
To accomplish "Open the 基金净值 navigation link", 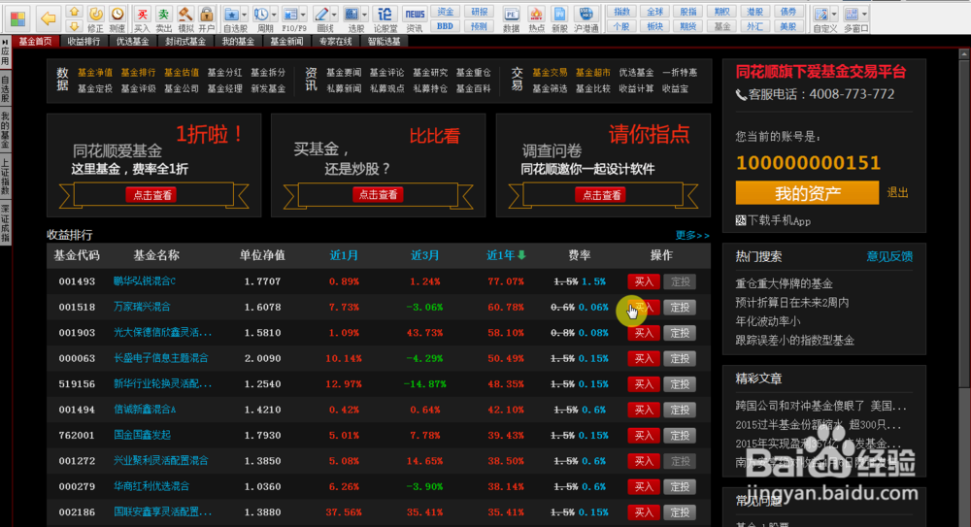I will [x=95, y=73].
